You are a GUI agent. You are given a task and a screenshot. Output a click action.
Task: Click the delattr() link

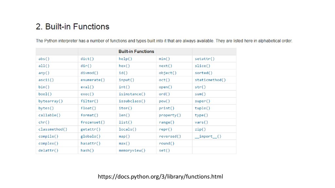point(48,150)
